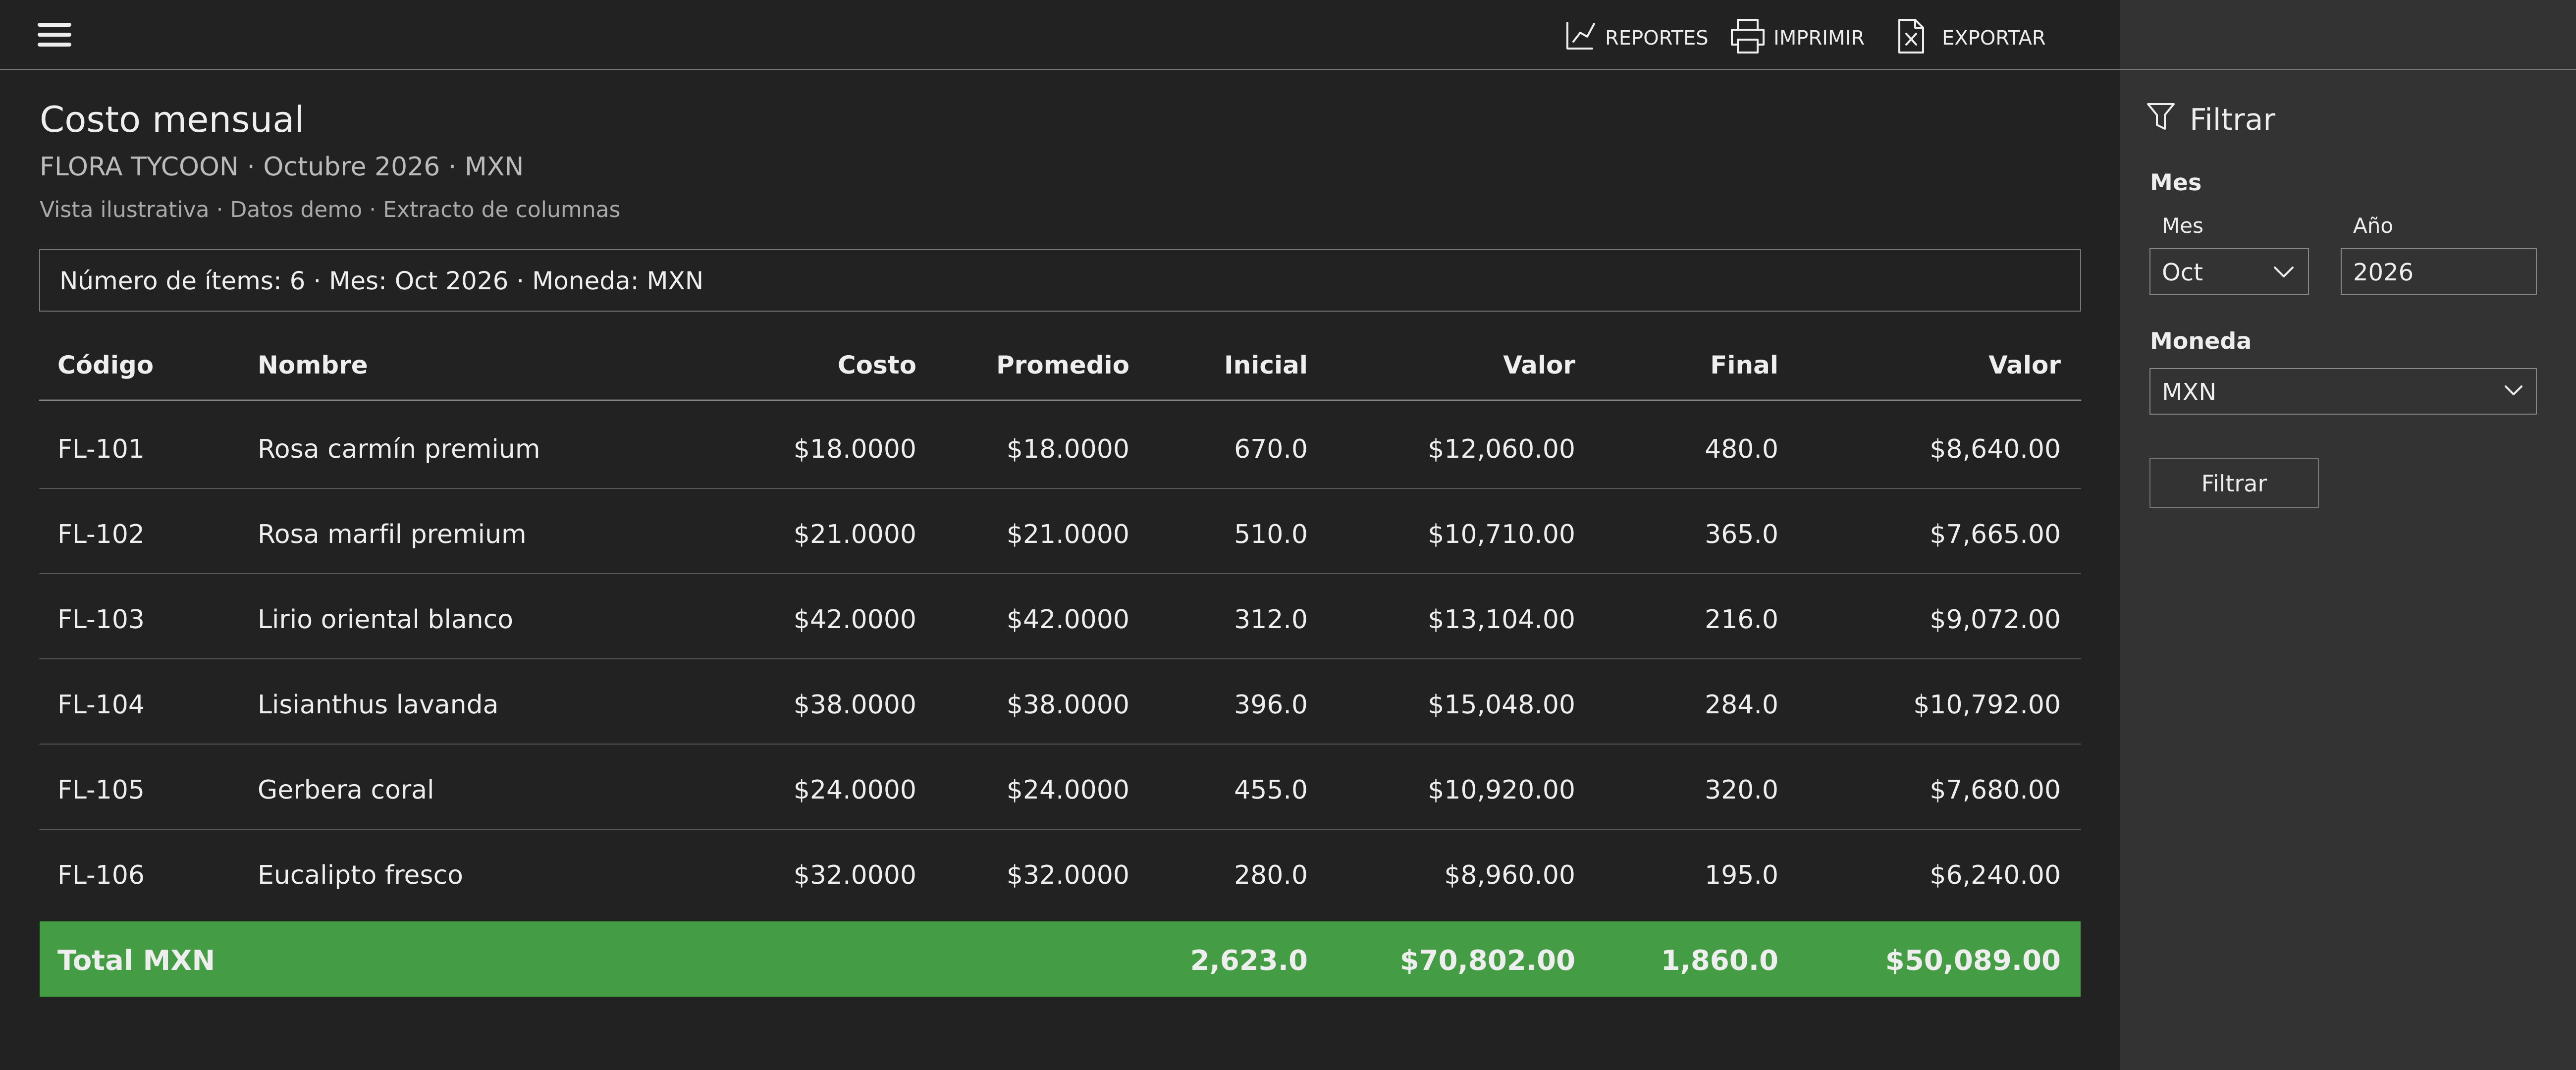The height and width of the screenshot is (1070, 2576).
Task: Click the Costo mensual title
Action: tap(172, 119)
